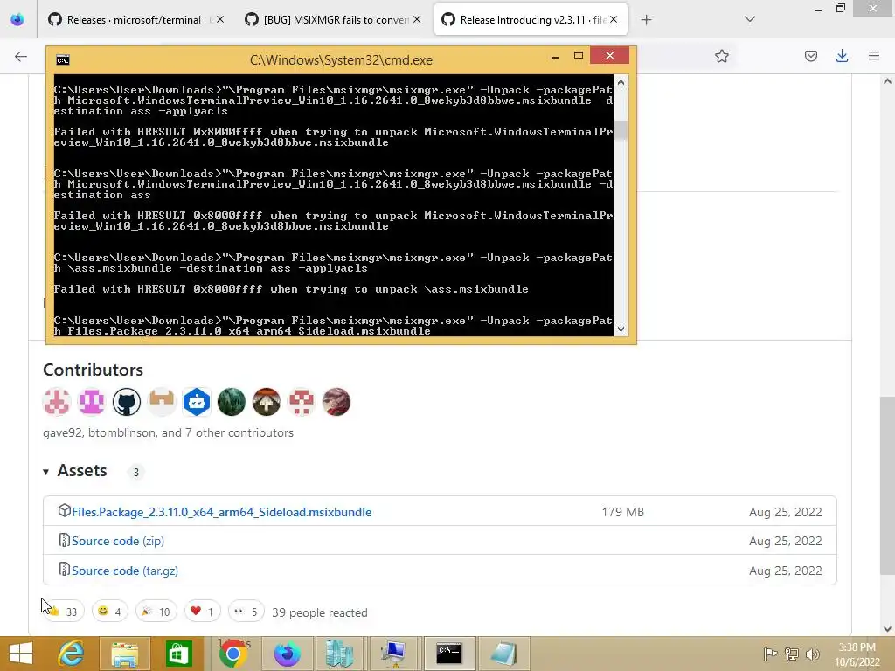Open Action Center flag in tray
The height and width of the screenshot is (671, 895).
(769, 654)
